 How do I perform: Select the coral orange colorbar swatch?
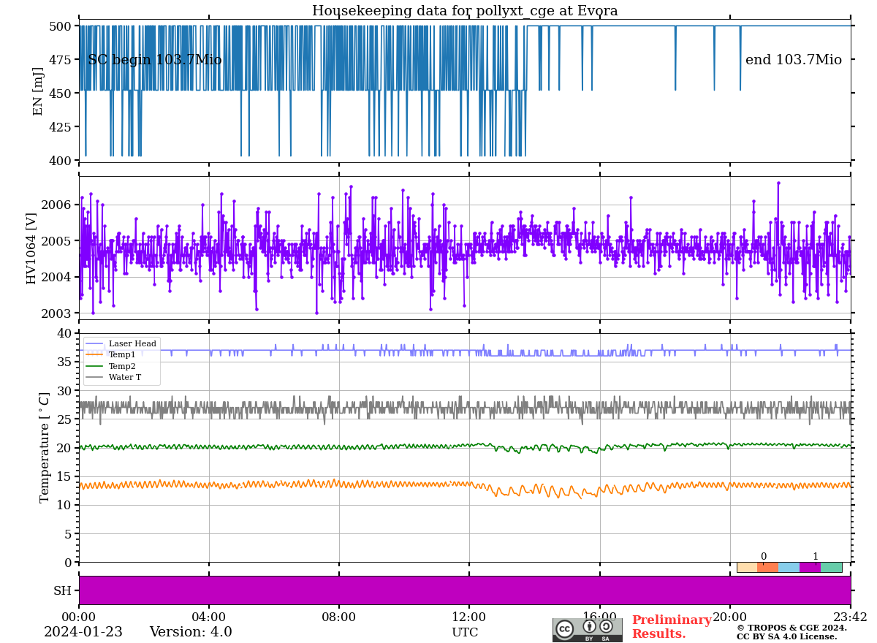pos(768,567)
